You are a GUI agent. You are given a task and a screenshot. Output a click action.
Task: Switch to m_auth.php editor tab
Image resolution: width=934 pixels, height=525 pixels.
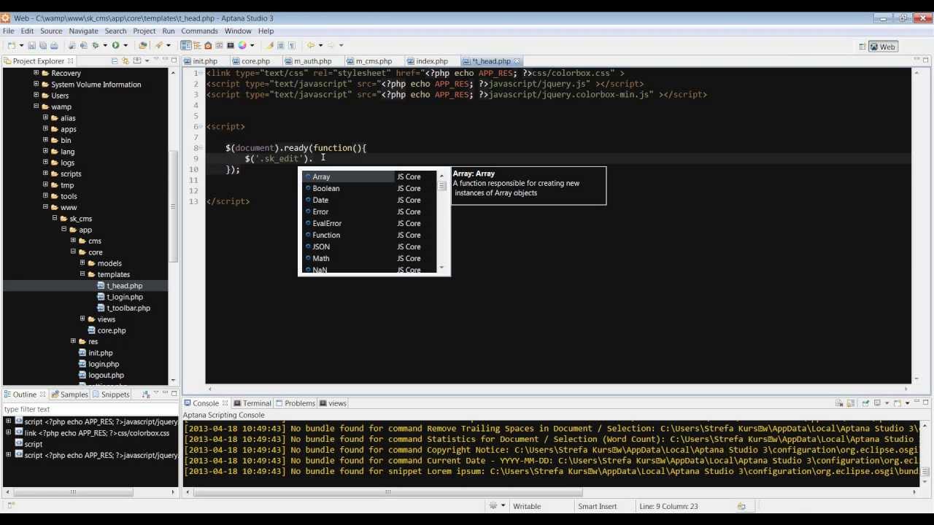tap(312, 61)
